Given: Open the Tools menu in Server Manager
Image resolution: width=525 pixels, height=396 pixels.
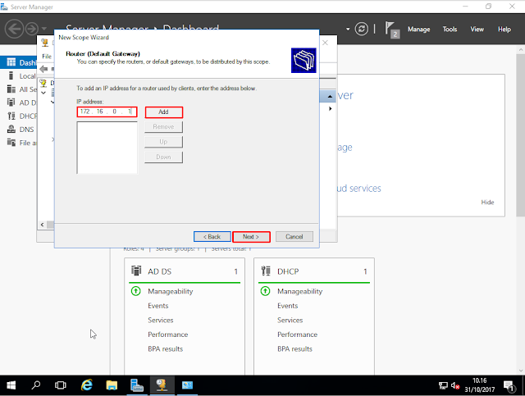Looking at the screenshot, I should coord(450,30).
